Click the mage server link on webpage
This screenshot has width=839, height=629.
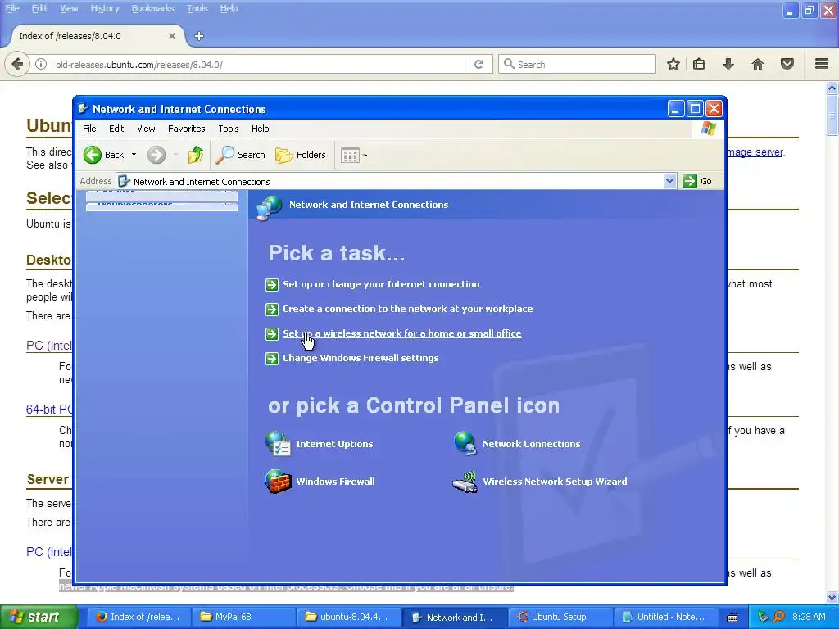click(x=755, y=152)
